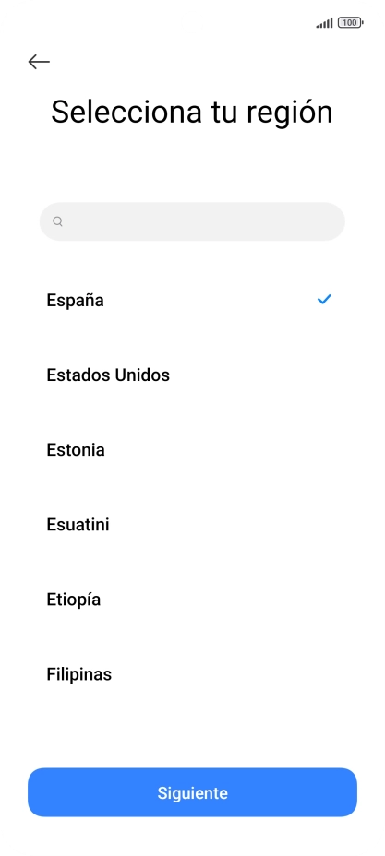Image resolution: width=385 pixels, height=856 pixels.
Task: Tap the magnifier search icon
Action: coord(57,221)
